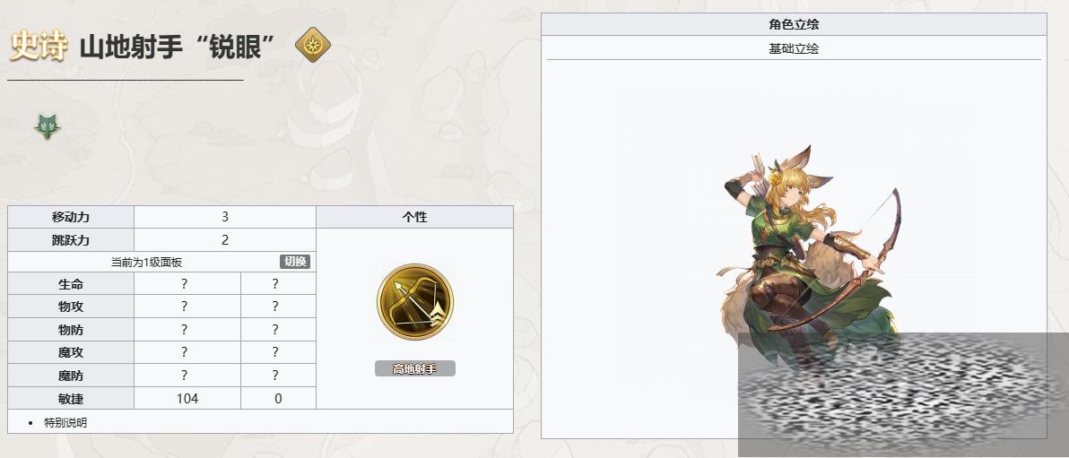The height and width of the screenshot is (458, 1069).
Task: Select the 高地射手 trait label
Action: click(414, 368)
